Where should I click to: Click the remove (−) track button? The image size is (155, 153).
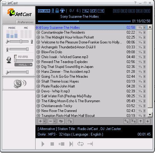(x=51, y=121)
